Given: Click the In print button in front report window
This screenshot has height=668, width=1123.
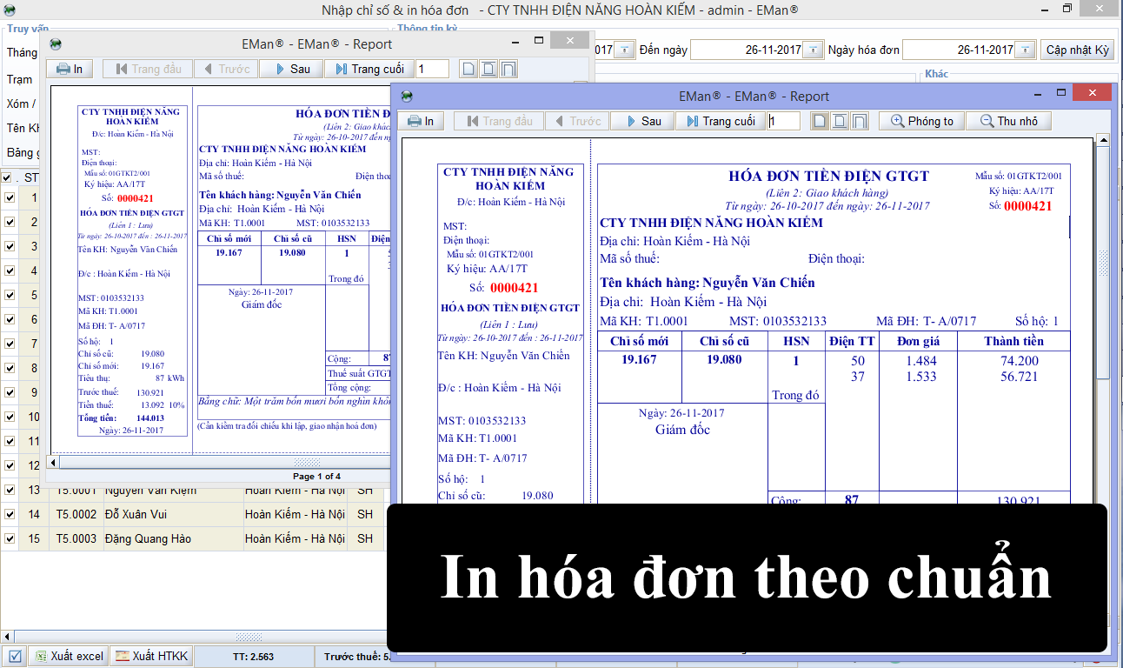Looking at the screenshot, I should pyautogui.click(x=421, y=121).
